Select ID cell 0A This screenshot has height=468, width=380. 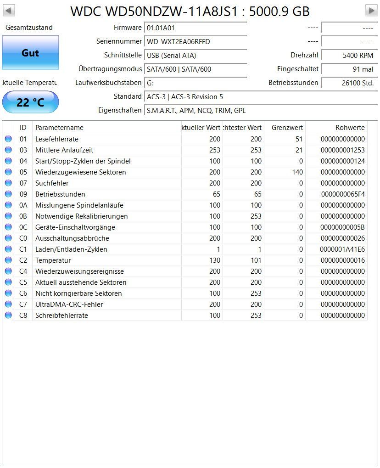tap(23, 205)
